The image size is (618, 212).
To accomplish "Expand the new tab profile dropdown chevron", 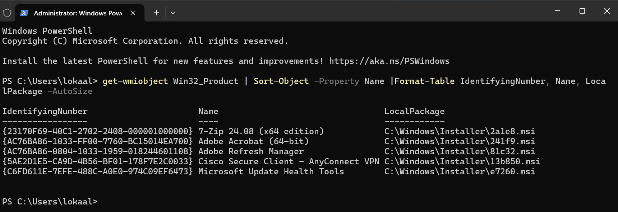I will click(x=173, y=13).
